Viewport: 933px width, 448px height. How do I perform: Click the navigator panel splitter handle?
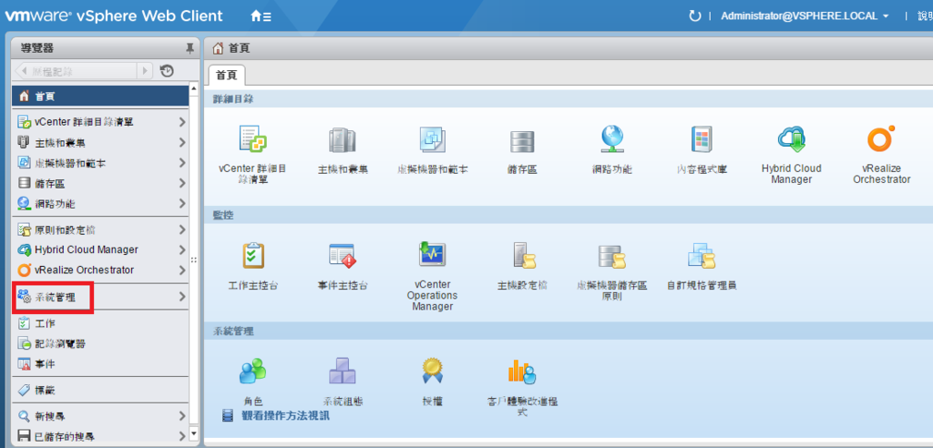pos(193,260)
